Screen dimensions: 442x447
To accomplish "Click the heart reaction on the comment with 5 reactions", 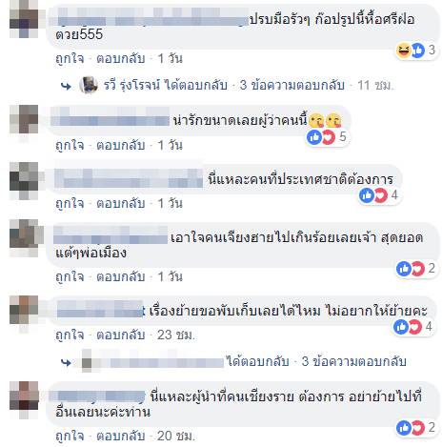I will click(329, 137).
